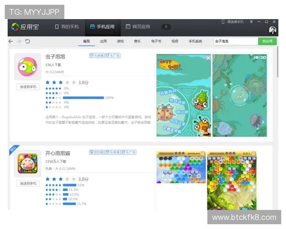The height and width of the screenshot is (229, 286).
Task: Select the 首页 category tab
Action: coord(86,42)
